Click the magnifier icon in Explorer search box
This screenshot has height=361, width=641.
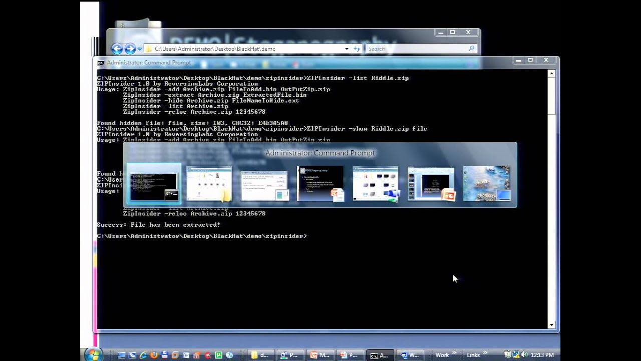(x=471, y=49)
